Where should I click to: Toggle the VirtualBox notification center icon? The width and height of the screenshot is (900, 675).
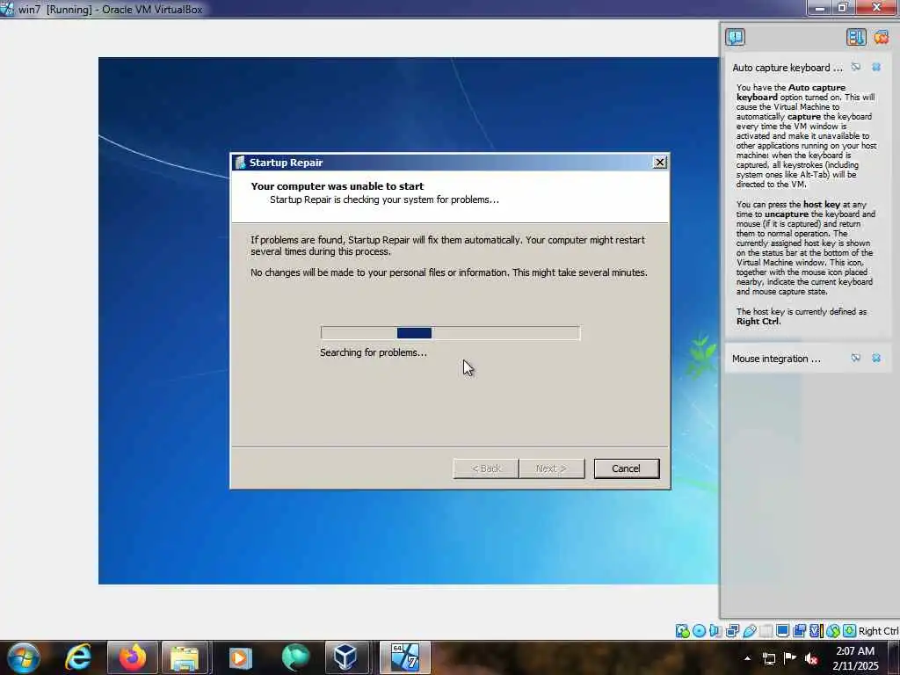pos(736,37)
